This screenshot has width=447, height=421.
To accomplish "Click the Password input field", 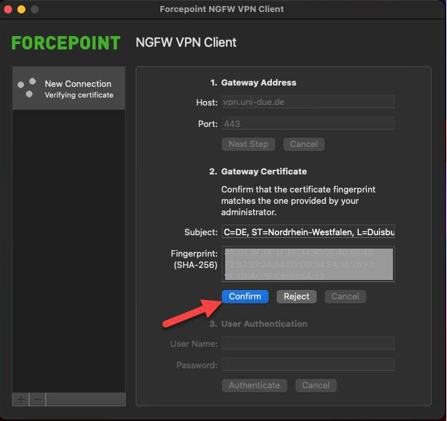I will click(308, 365).
